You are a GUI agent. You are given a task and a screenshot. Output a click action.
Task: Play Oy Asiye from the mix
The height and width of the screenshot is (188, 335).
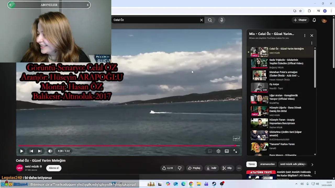[280, 87]
